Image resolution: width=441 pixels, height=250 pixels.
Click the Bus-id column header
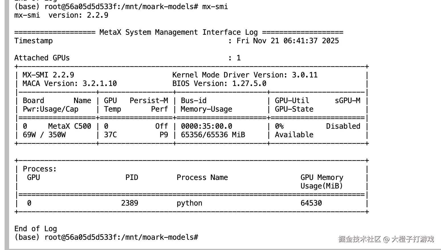194,101
